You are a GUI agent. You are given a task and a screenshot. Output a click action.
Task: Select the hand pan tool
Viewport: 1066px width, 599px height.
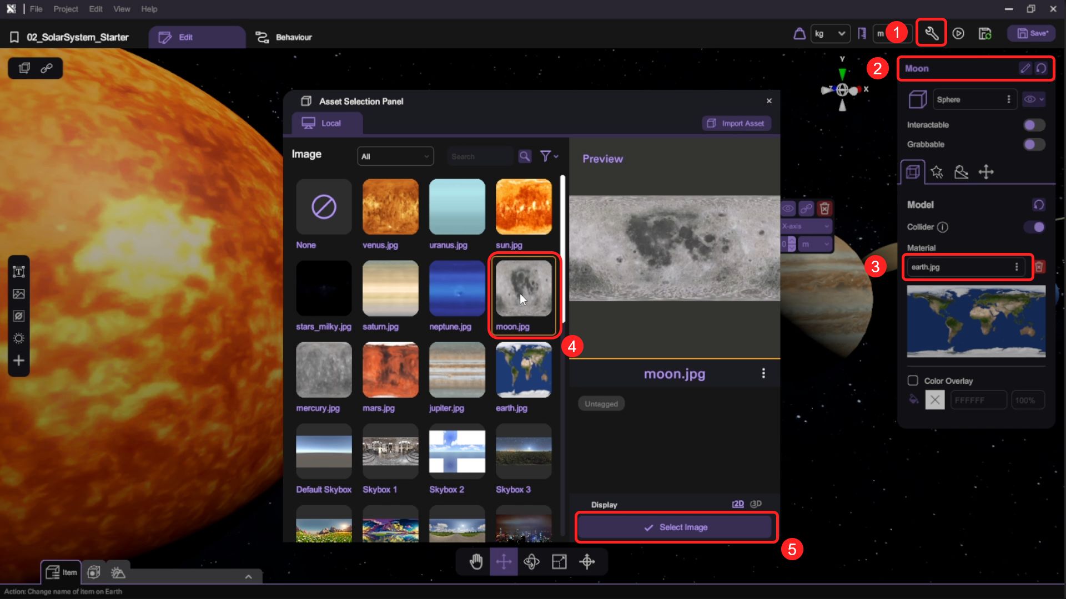pyautogui.click(x=476, y=562)
